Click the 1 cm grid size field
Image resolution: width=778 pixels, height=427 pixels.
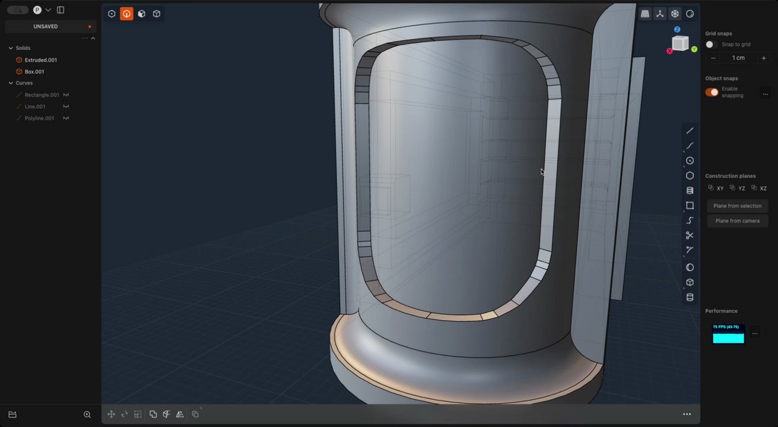coord(738,58)
